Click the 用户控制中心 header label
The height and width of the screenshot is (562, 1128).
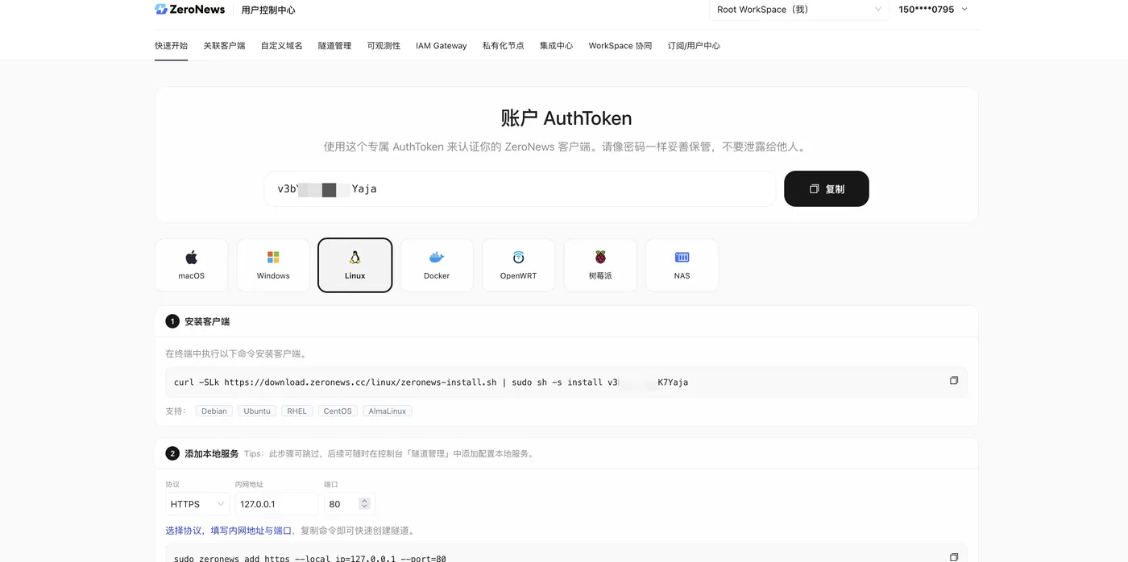[268, 10]
